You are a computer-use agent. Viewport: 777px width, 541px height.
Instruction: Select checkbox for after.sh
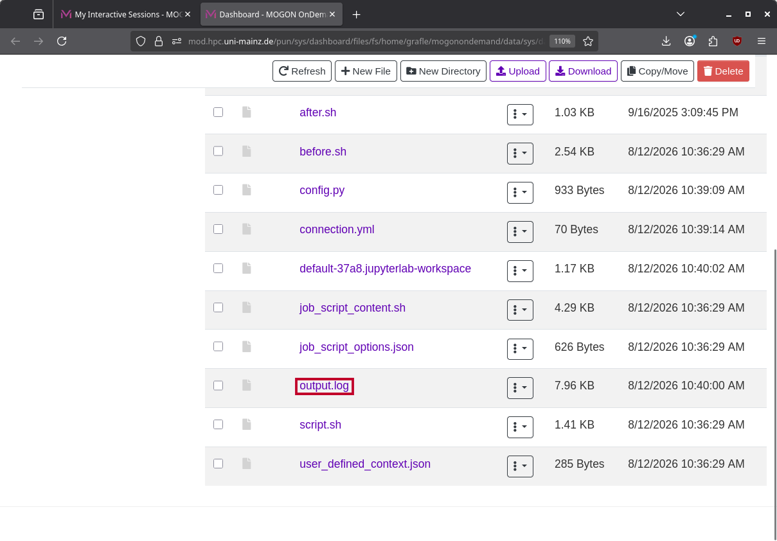pyautogui.click(x=218, y=112)
